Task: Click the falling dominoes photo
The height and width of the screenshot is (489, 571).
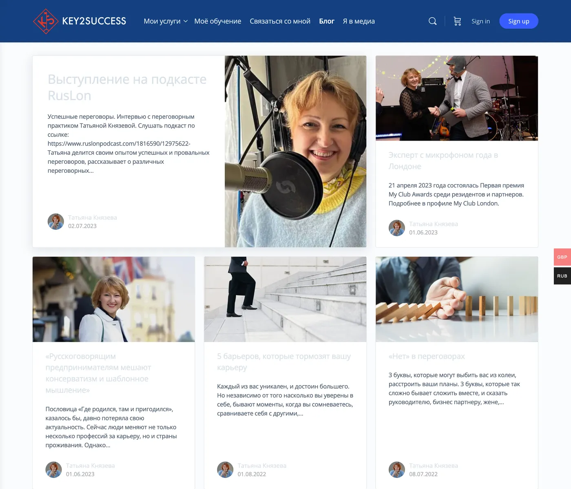Action: pos(457,299)
